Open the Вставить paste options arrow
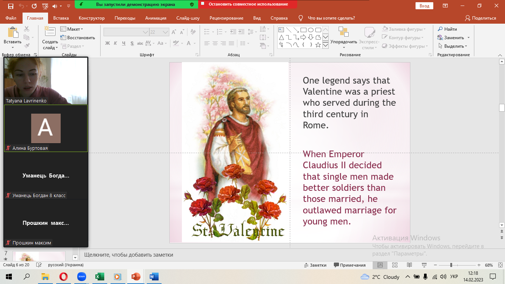The height and width of the screenshot is (284, 505). coord(13,47)
